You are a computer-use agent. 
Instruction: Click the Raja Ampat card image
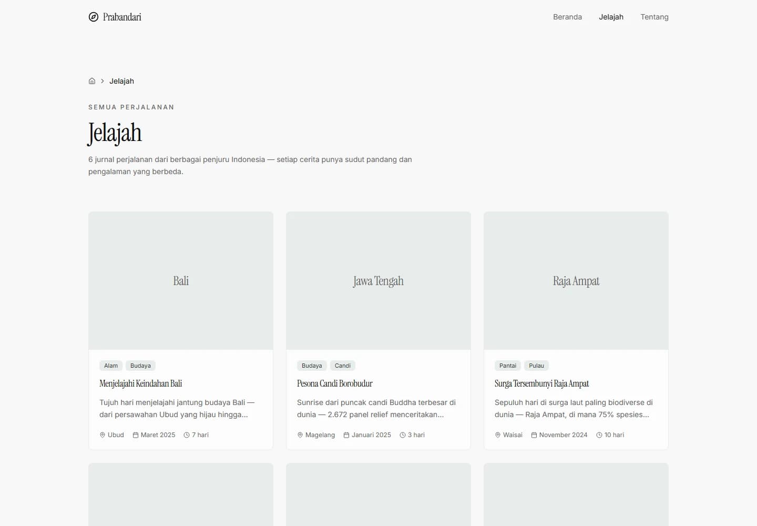[x=576, y=281]
